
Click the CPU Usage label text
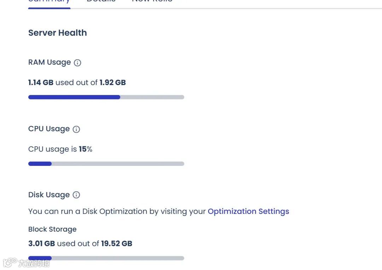pos(49,129)
